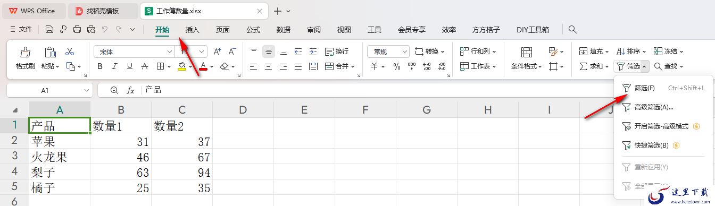Decrease font size with A- icon
715x206 pixels.
click(232, 51)
